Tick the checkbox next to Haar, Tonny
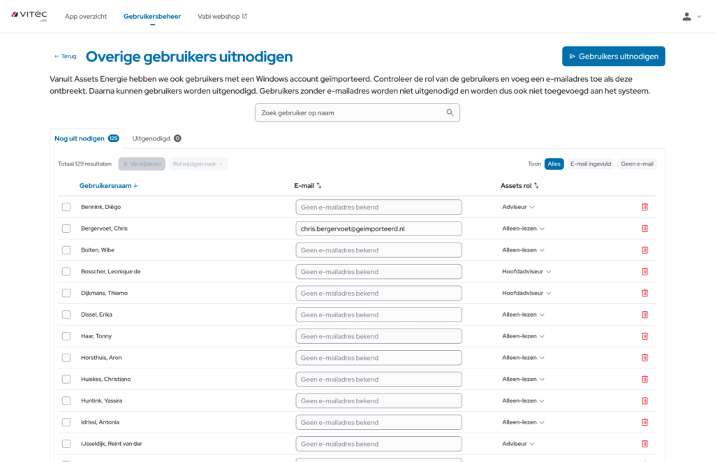The height and width of the screenshot is (462, 715). (66, 336)
